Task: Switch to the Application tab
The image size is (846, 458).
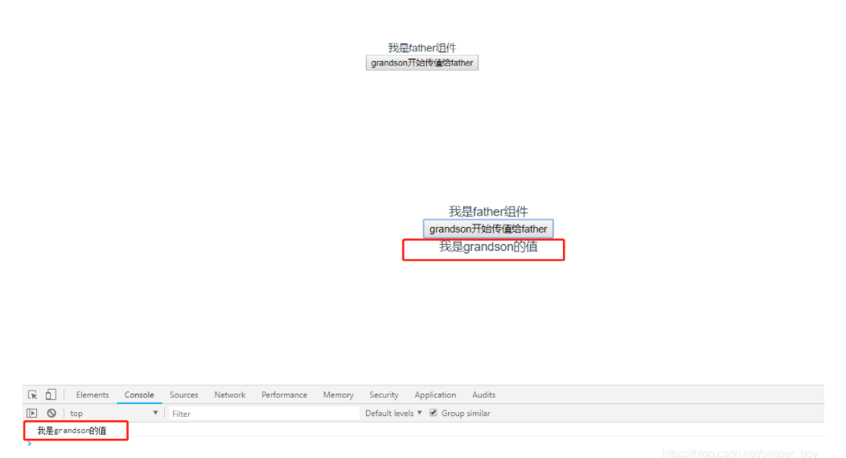Action: click(435, 394)
